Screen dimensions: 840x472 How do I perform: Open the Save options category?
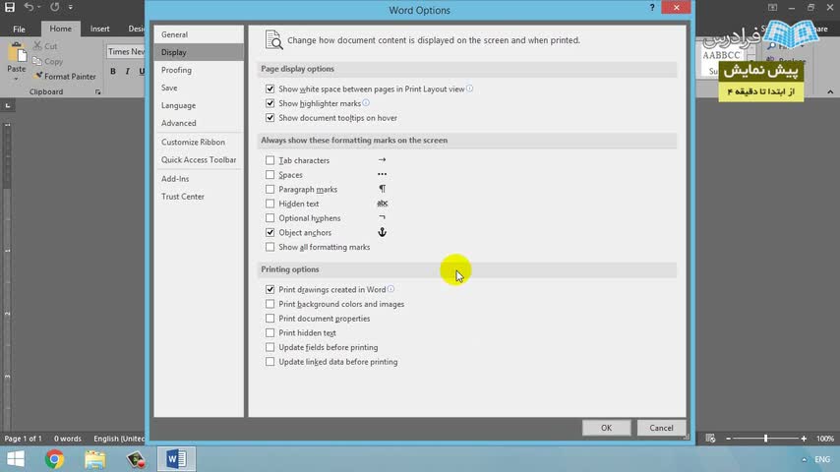click(x=199, y=88)
